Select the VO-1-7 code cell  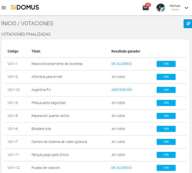pos(12,142)
